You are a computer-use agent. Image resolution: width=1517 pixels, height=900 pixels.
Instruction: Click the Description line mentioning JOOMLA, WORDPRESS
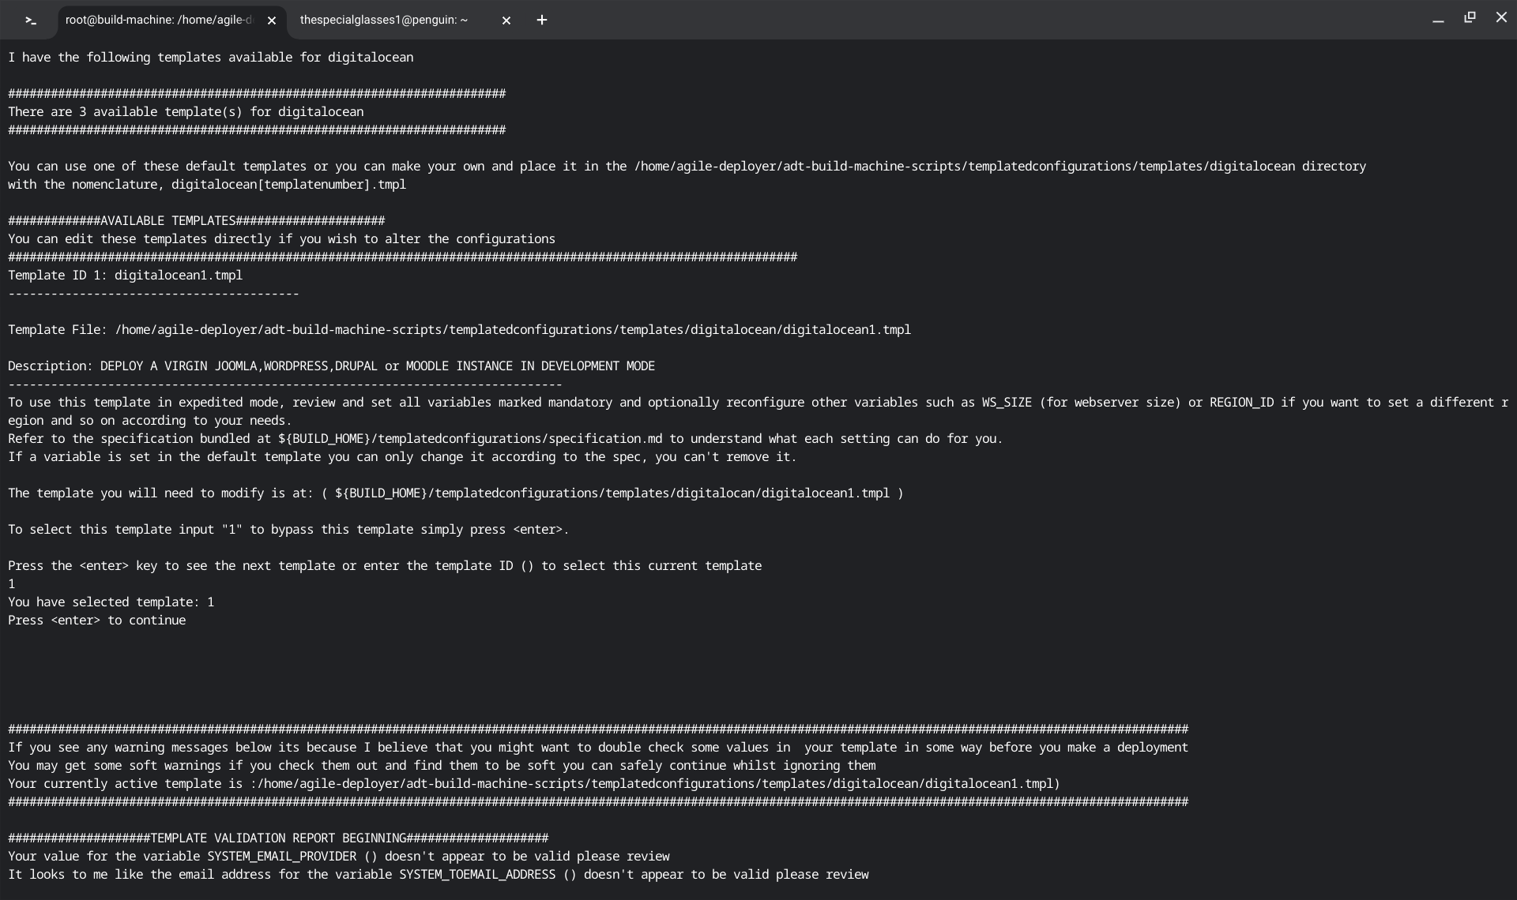click(330, 366)
